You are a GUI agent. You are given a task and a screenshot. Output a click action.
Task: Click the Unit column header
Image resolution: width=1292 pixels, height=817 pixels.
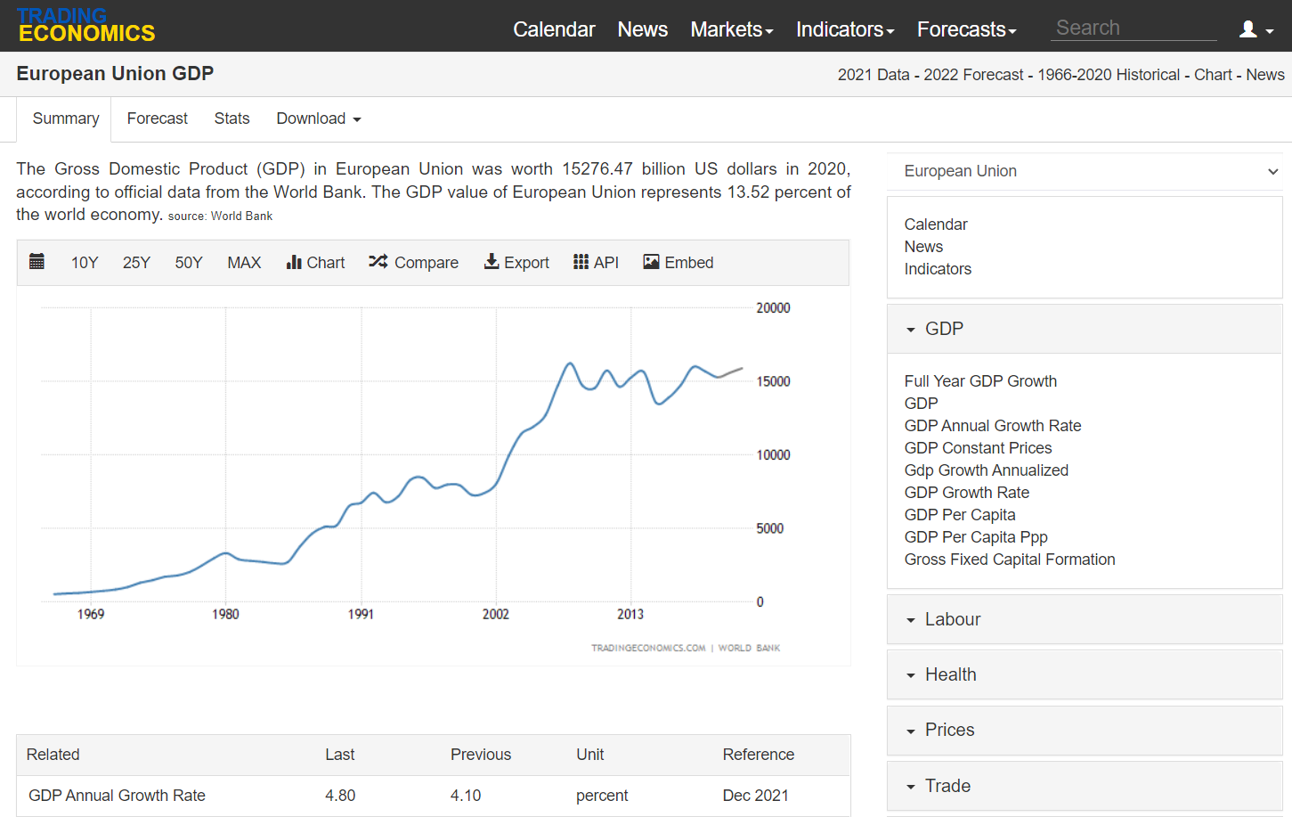[589, 755]
